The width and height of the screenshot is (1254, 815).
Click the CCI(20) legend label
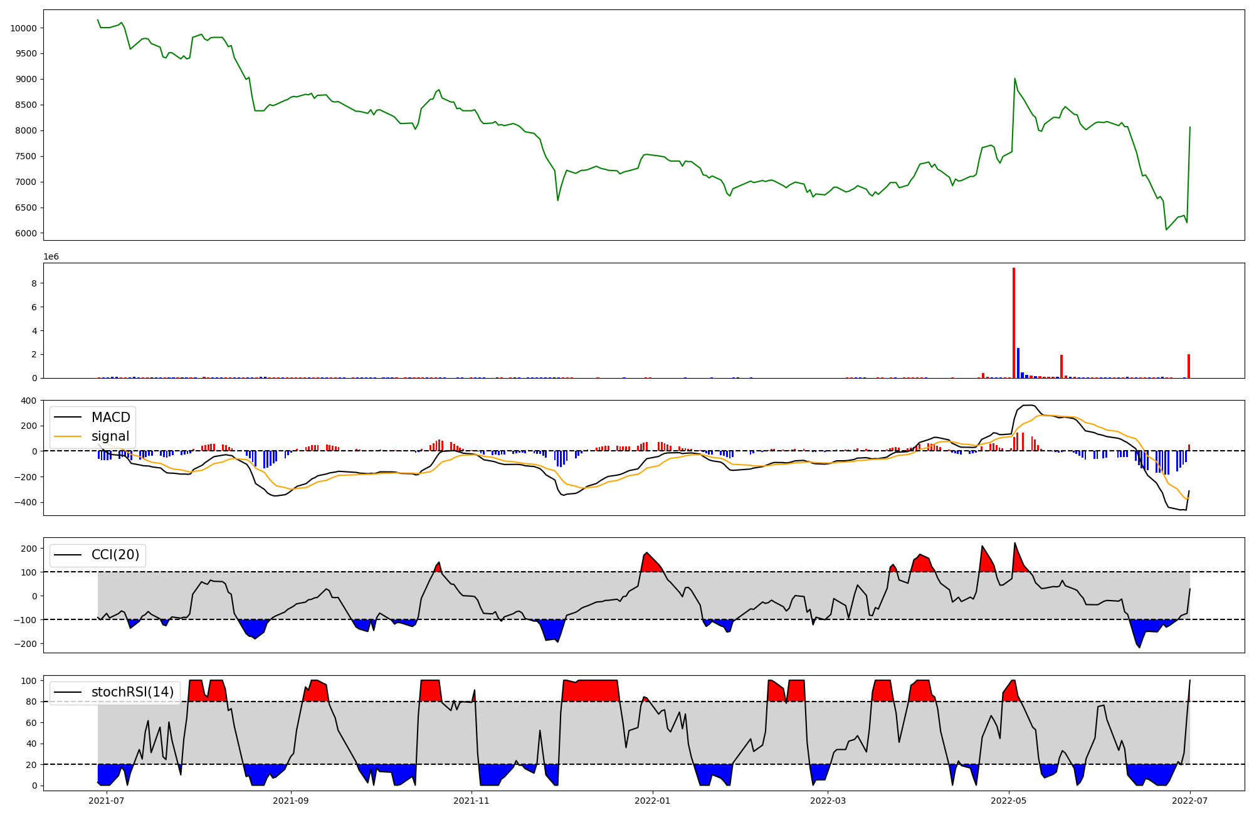click(115, 555)
